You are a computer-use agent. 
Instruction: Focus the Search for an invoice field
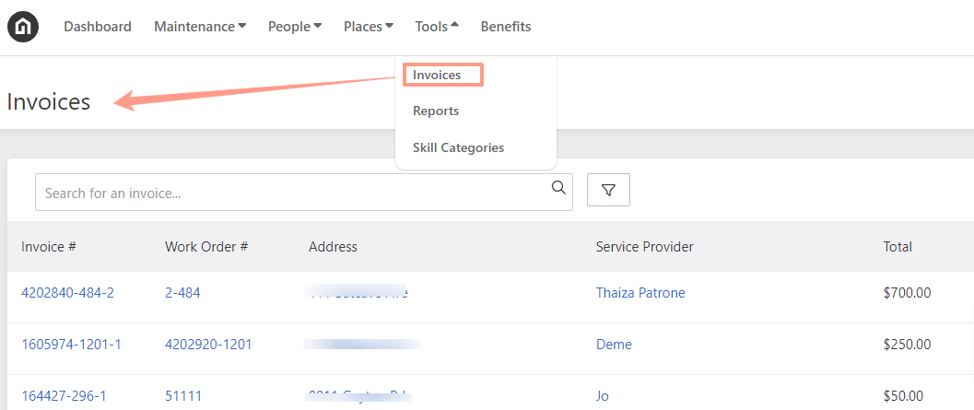[x=304, y=193]
